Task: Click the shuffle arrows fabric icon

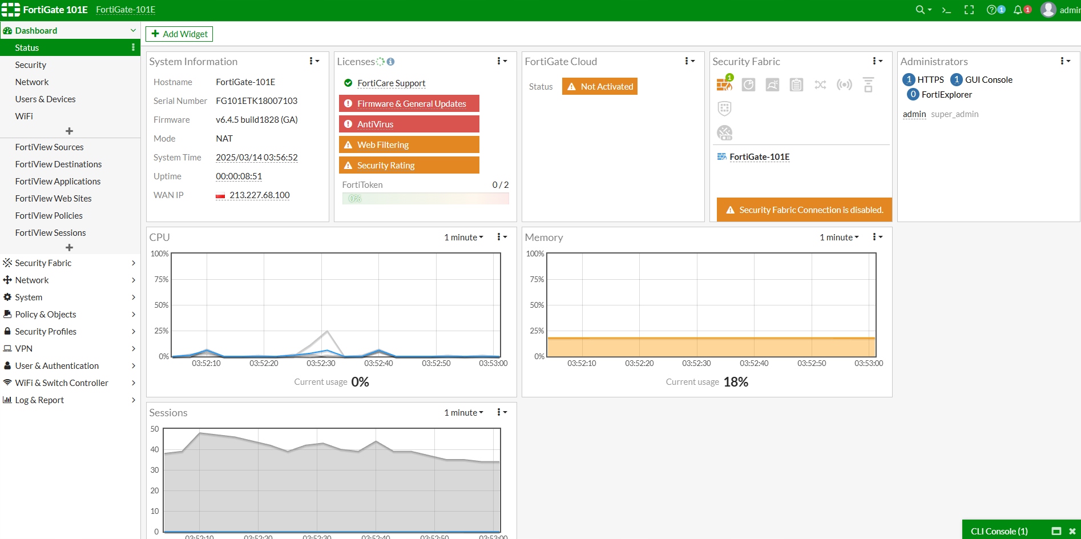Action: 820,85
